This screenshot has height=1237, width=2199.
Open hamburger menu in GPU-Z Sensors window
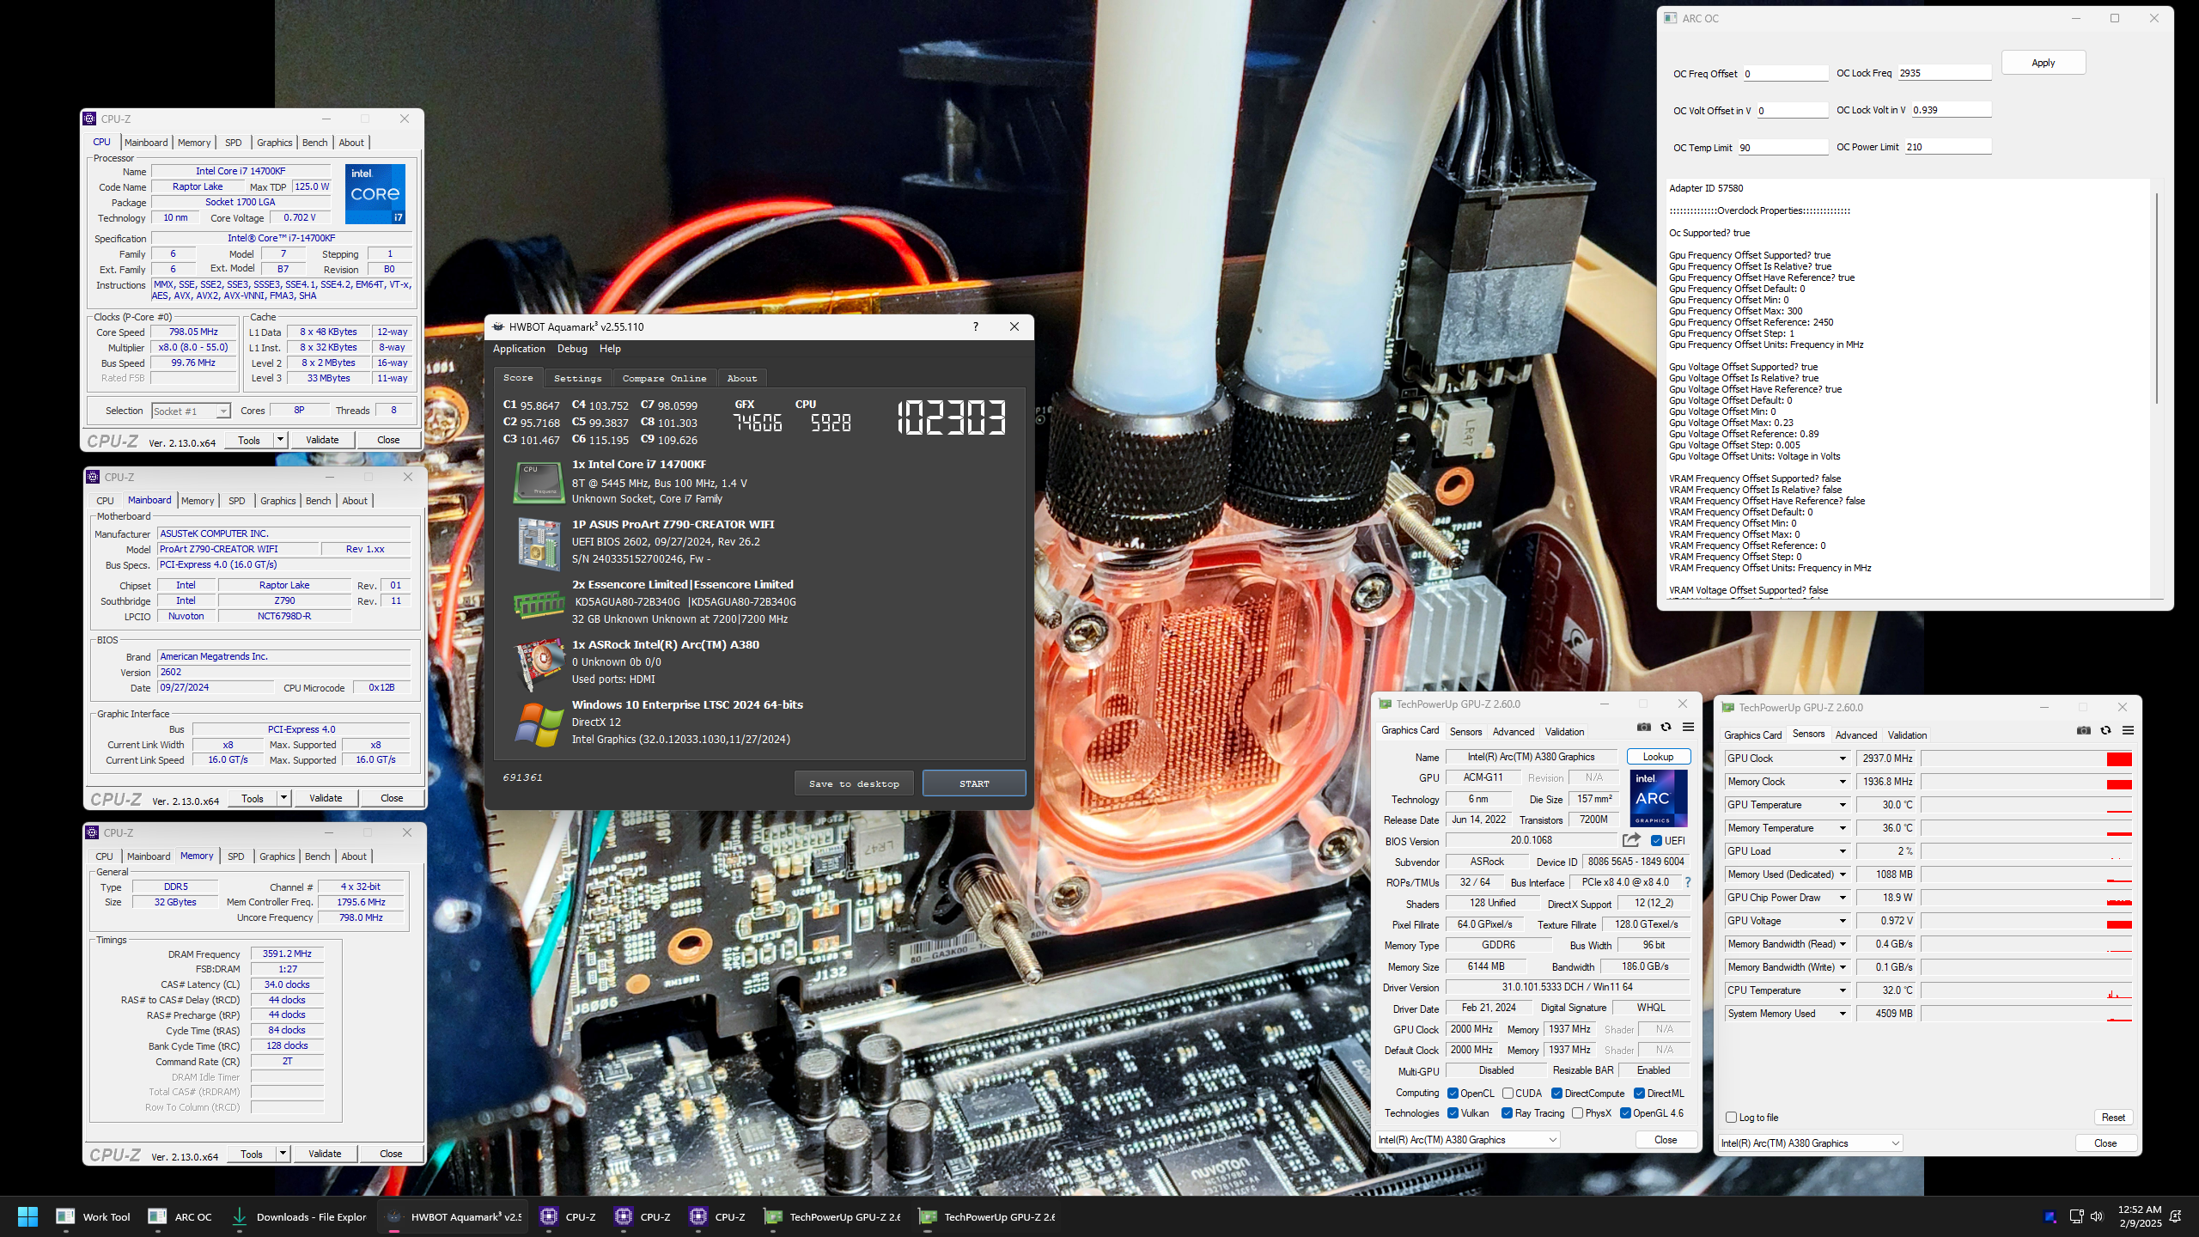2128,730
